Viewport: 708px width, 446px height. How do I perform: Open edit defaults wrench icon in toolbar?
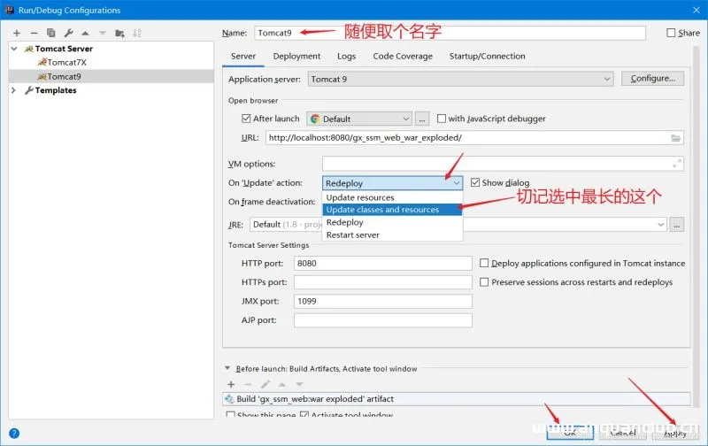point(68,33)
